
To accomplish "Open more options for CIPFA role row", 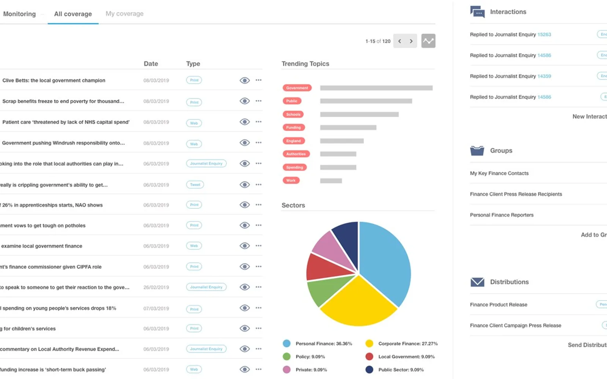I will click(259, 266).
